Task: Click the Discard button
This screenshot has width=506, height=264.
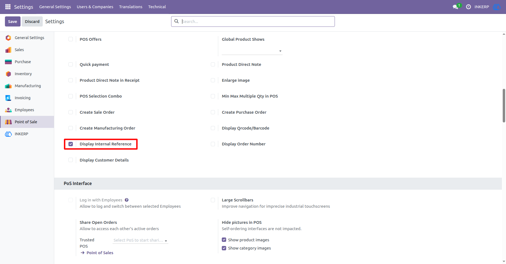Action: click(x=32, y=21)
